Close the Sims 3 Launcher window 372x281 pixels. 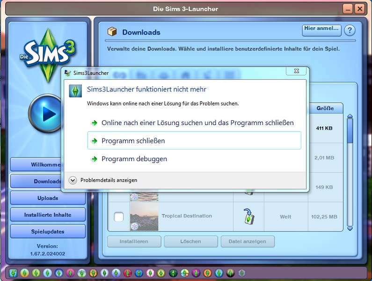click(x=360, y=9)
